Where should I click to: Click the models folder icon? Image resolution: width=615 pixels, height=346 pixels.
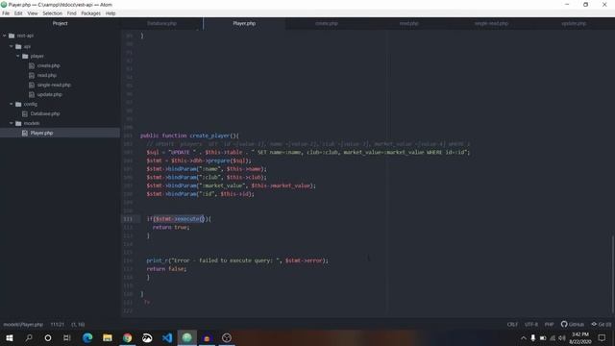click(18, 123)
